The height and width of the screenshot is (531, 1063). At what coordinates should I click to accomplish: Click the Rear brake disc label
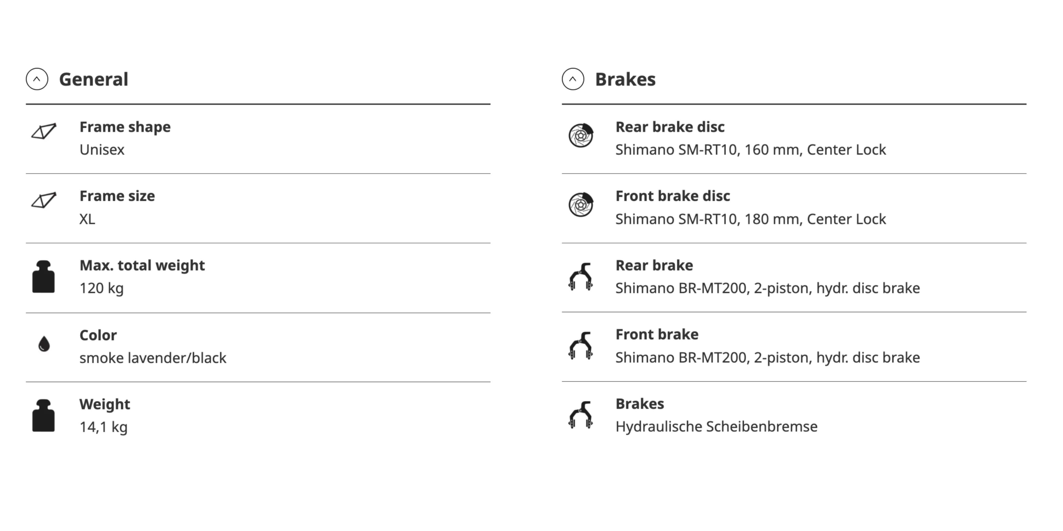coord(670,127)
